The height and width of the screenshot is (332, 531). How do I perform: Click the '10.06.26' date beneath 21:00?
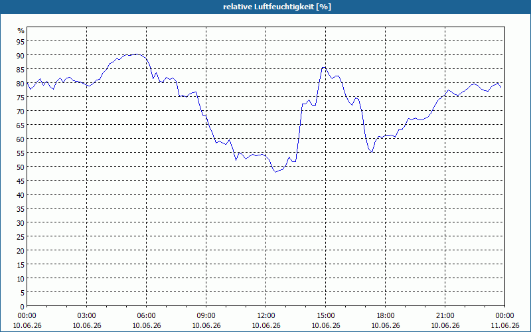tap(445, 325)
